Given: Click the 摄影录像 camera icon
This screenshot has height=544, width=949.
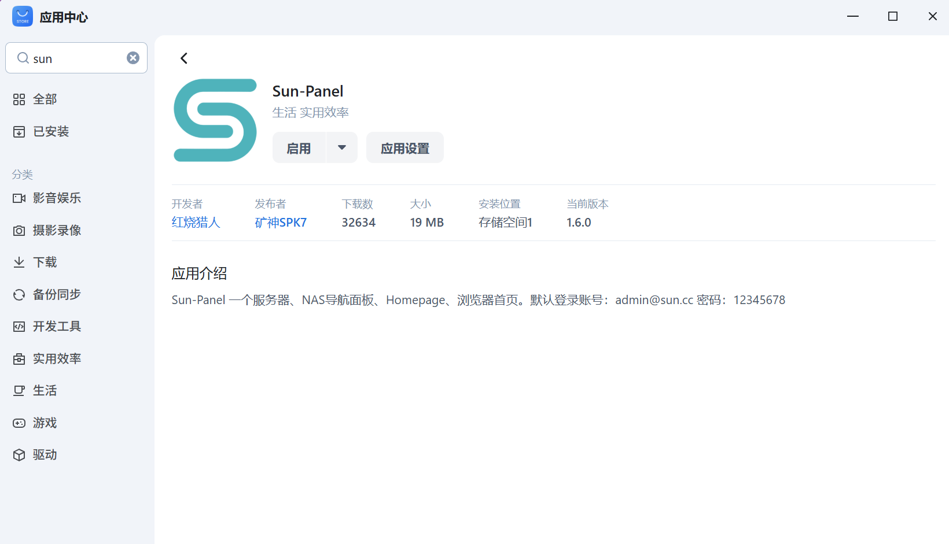Looking at the screenshot, I should coord(19,231).
